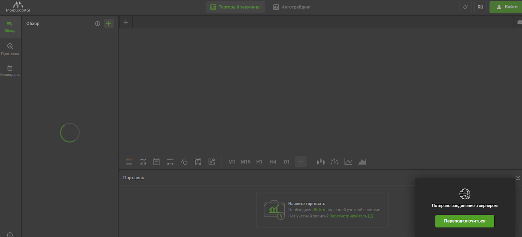Click the Moex.capital logo
522x237 pixels.
click(18, 7)
